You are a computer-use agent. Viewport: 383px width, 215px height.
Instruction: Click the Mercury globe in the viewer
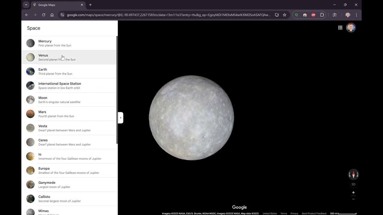[191, 118]
